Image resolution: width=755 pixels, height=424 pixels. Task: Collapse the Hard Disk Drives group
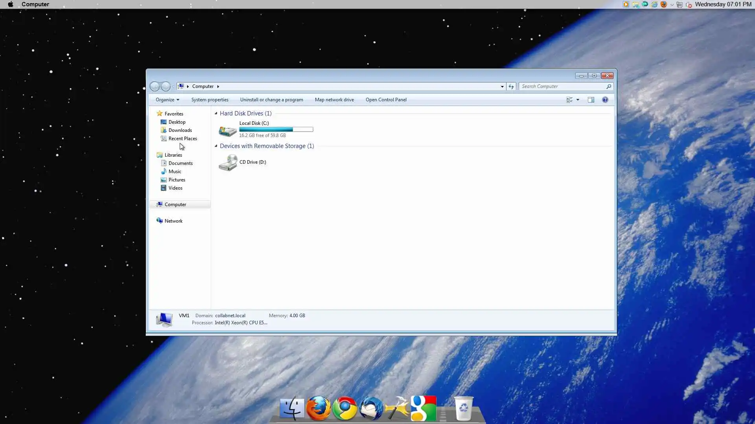coord(216,113)
